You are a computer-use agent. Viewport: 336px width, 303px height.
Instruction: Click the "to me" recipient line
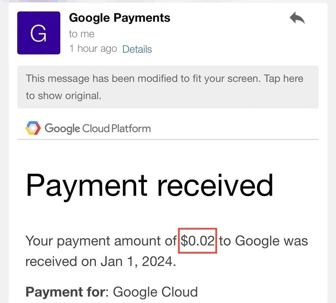tap(82, 34)
